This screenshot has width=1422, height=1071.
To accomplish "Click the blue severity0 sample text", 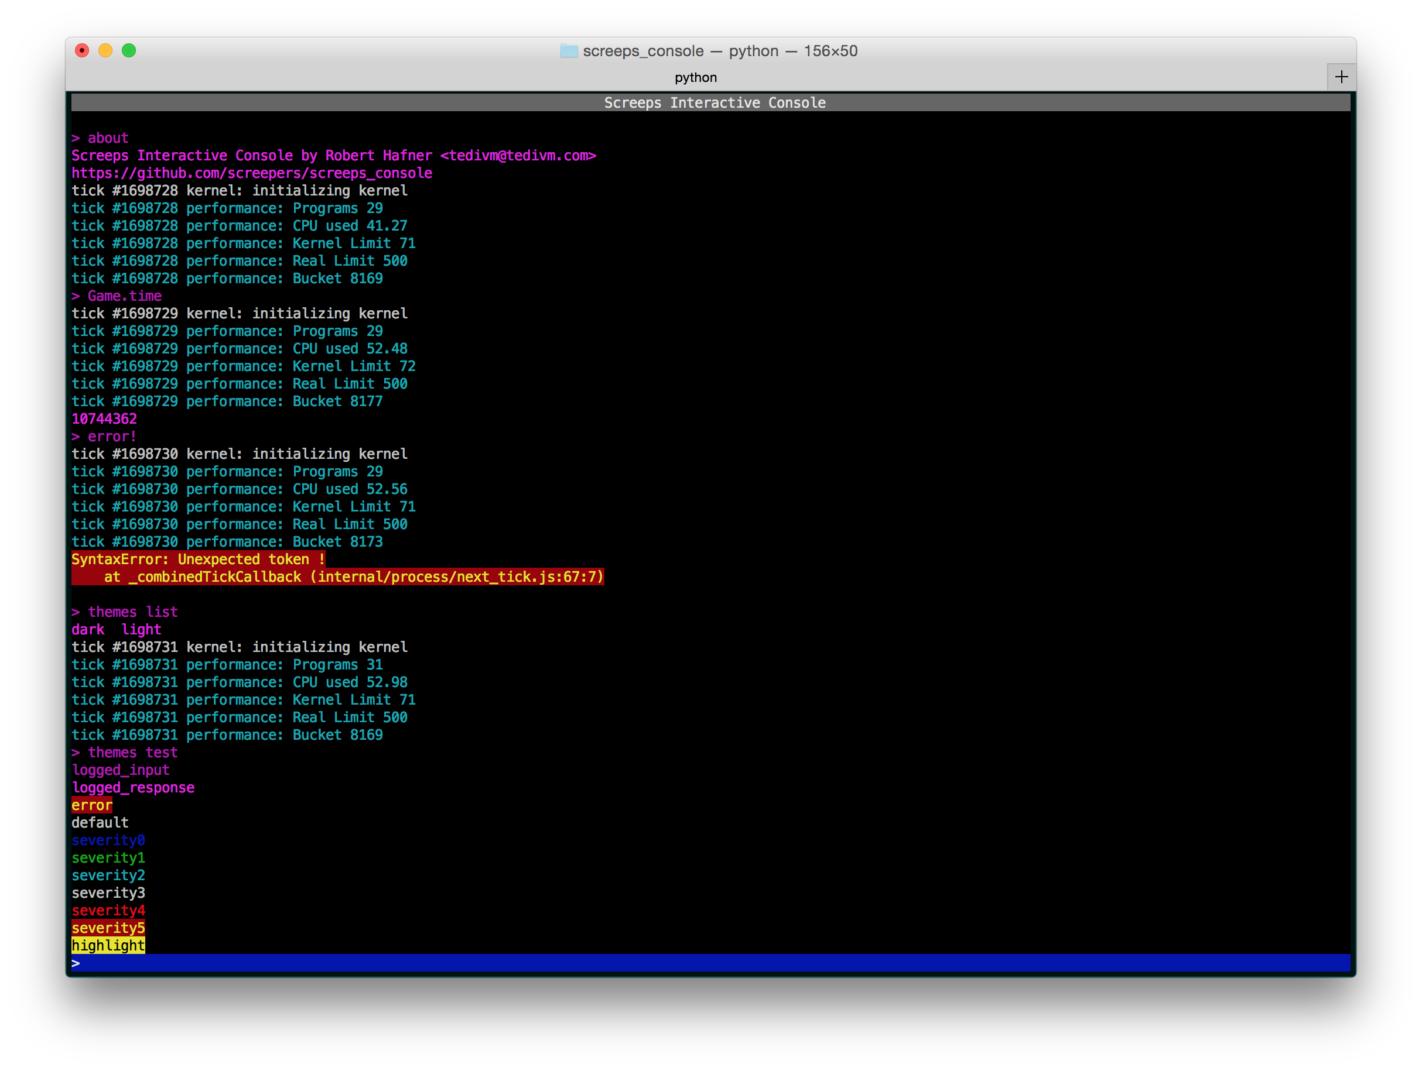I will click(108, 840).
